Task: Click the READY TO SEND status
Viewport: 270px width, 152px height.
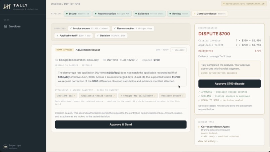Action: [220, 100]
